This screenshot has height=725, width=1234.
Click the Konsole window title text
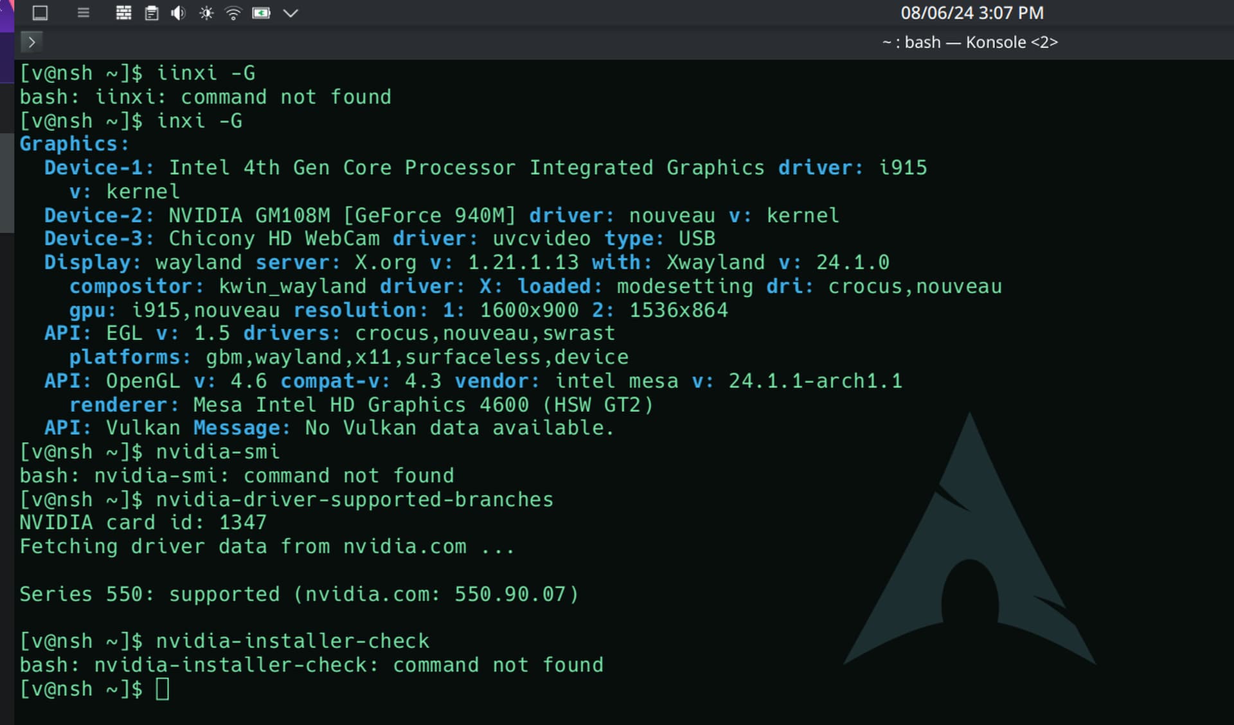(970, 42)
